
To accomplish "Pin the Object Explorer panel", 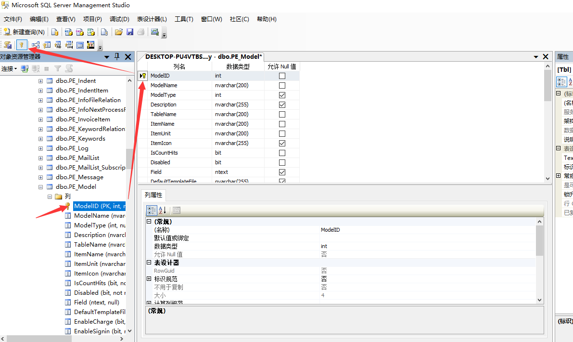I will (117, 57).
